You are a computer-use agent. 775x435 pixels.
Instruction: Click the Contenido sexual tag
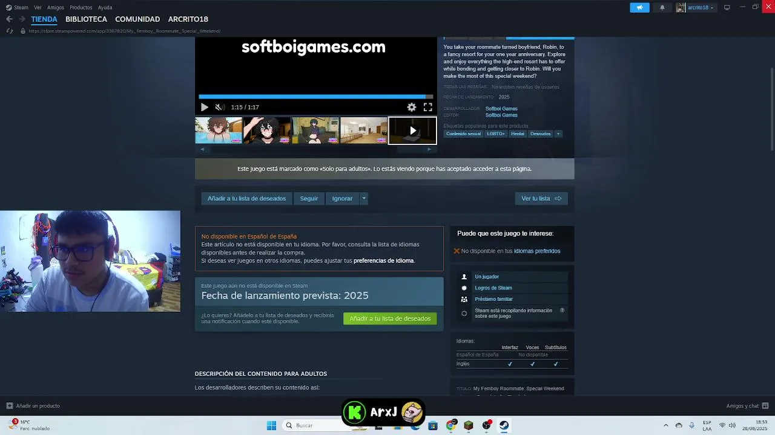pyautogui.click(x=463, y=134)
